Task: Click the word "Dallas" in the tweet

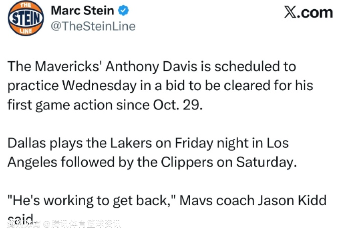Action: [28, 143]
